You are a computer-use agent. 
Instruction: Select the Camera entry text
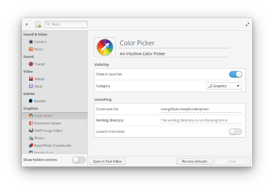(40, 42)
